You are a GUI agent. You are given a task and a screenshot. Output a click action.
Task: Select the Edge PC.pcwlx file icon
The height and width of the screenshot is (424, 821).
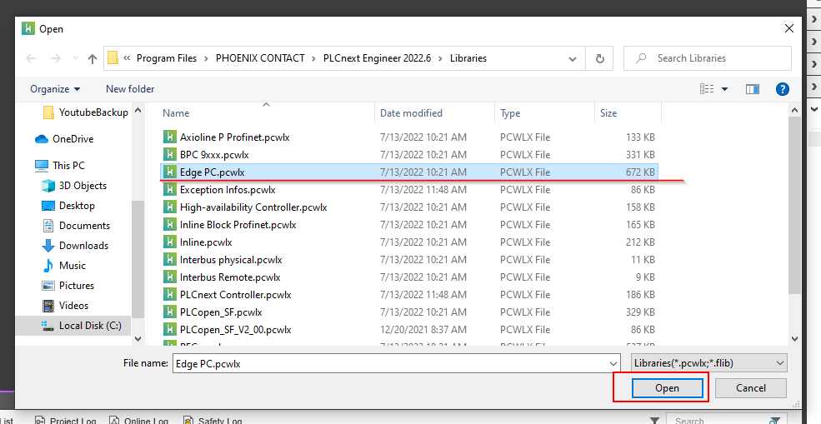point(169,172)
